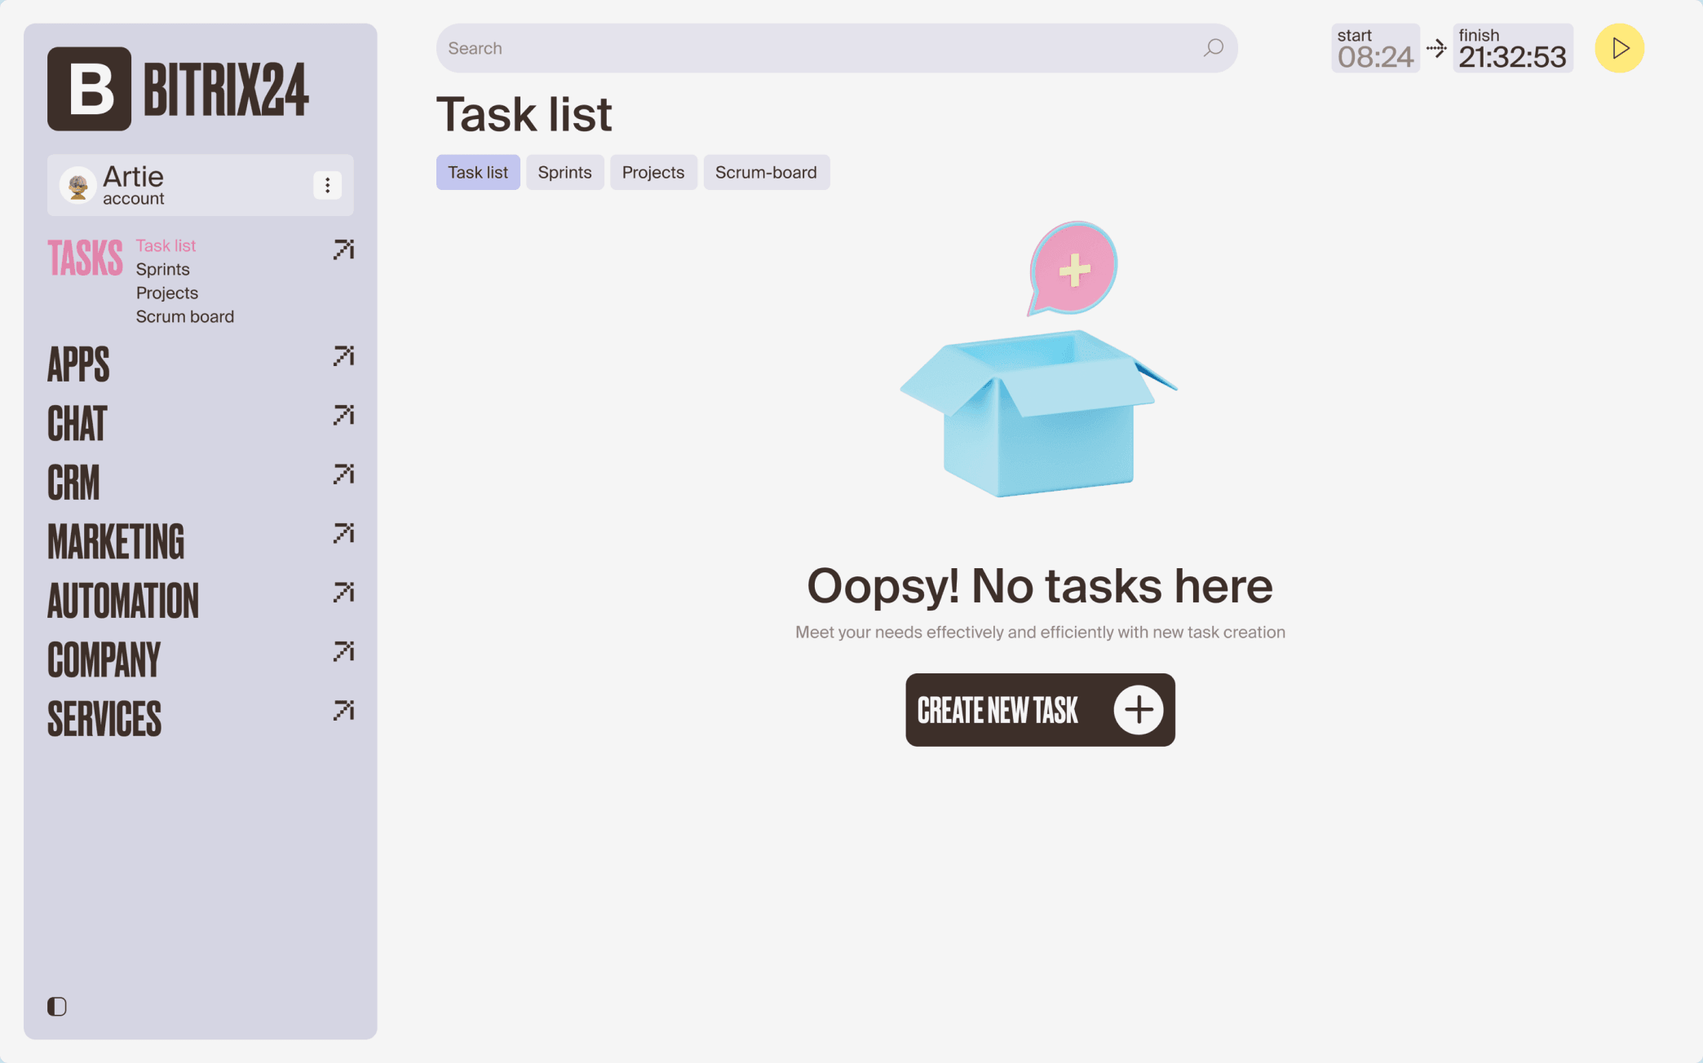
Task: Expand the AUTOMATION sidebar section
Action: click(x=123, y=601)
